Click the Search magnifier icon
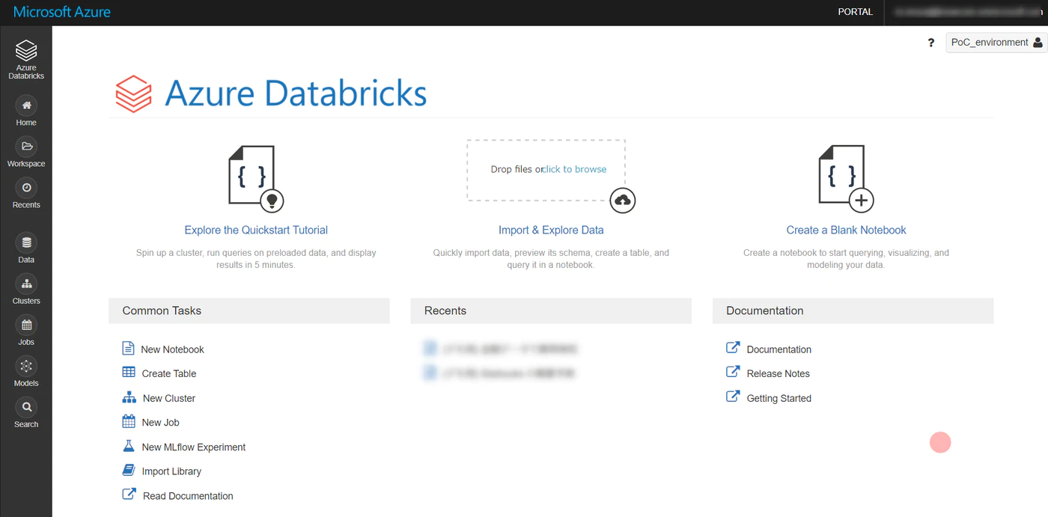This screenshot has width=1048, height=517. (x=26, y=408)
